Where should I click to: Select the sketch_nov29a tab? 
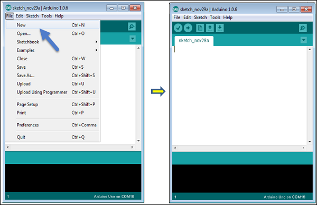pos(194,41)
